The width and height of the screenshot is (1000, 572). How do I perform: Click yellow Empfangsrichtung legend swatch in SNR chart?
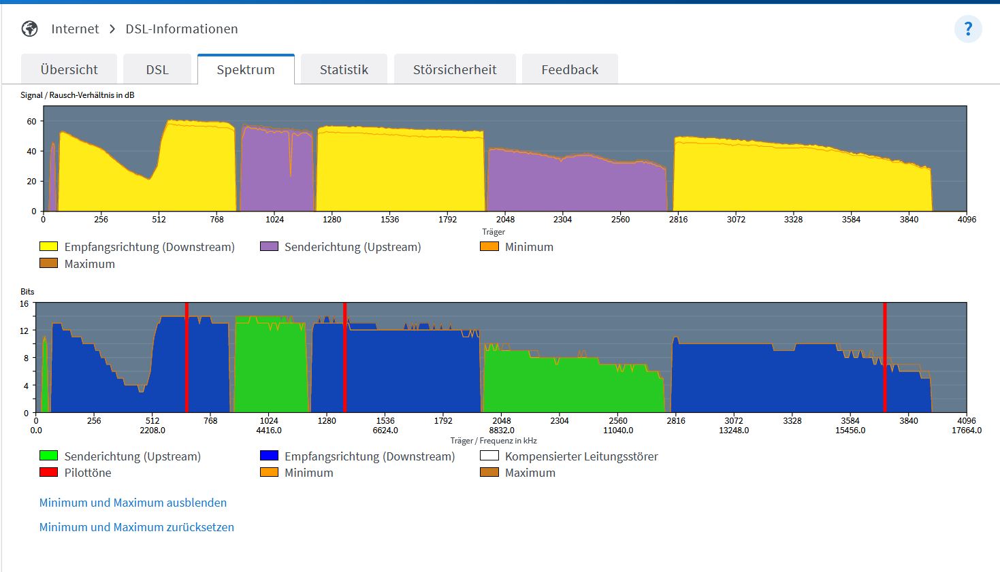[48, 246]
